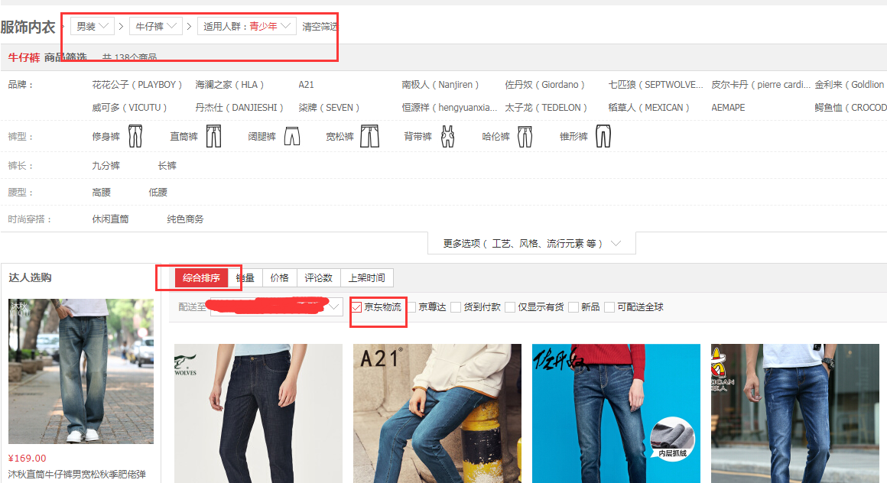Choose brand A21 in brand filter row

(306, 84)
